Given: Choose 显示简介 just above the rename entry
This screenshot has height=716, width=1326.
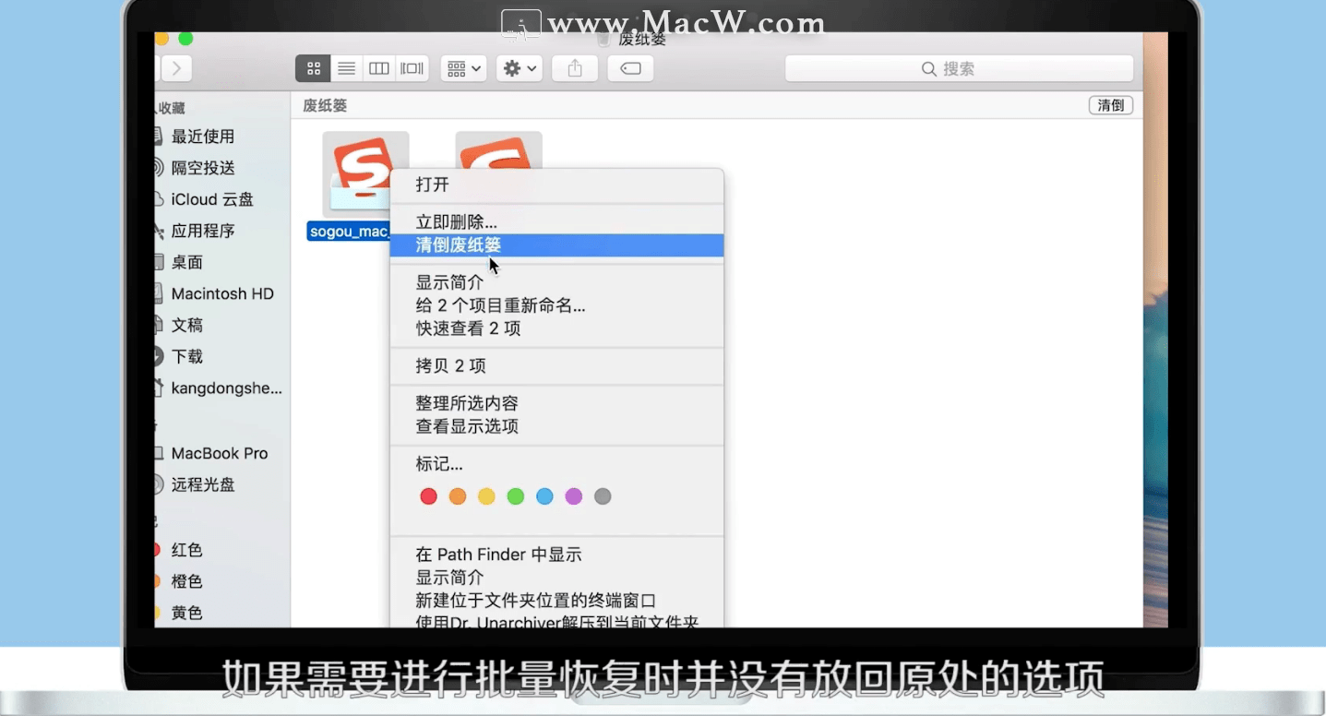Looking at the screenshot, I should (556, 282).
